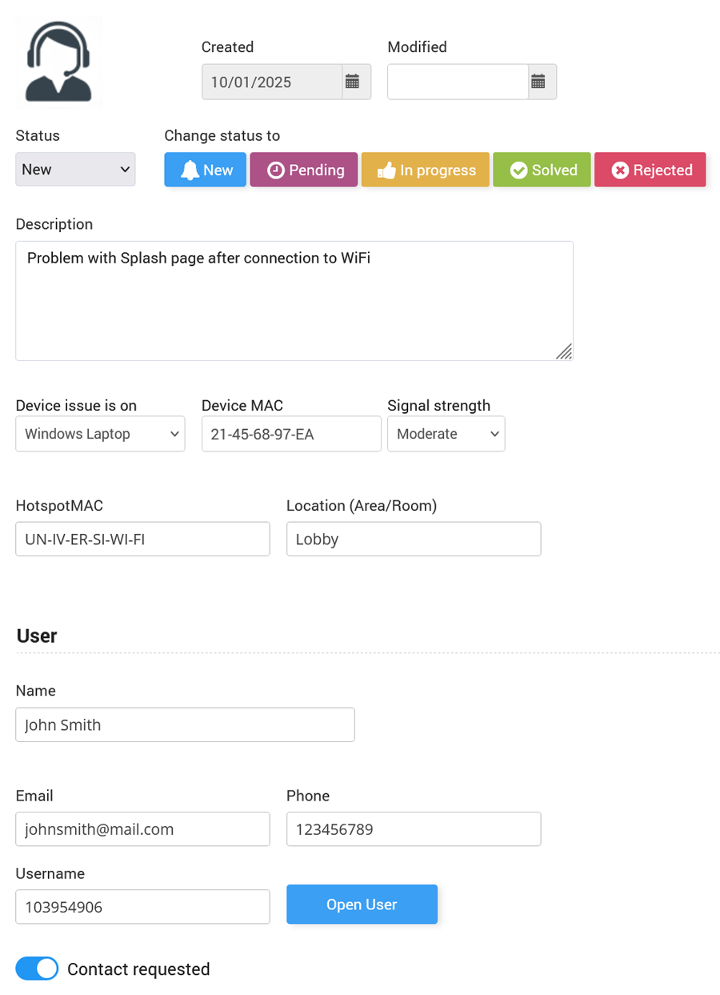The width and height of the screenshot is (720, 995).
Task: Open the Created date calendar icon
Action: coord(352,82)
